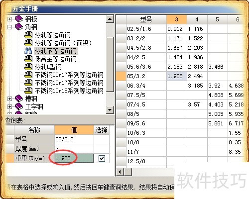Click the page icon beside 低合金等边角钢

click(28, 59)
